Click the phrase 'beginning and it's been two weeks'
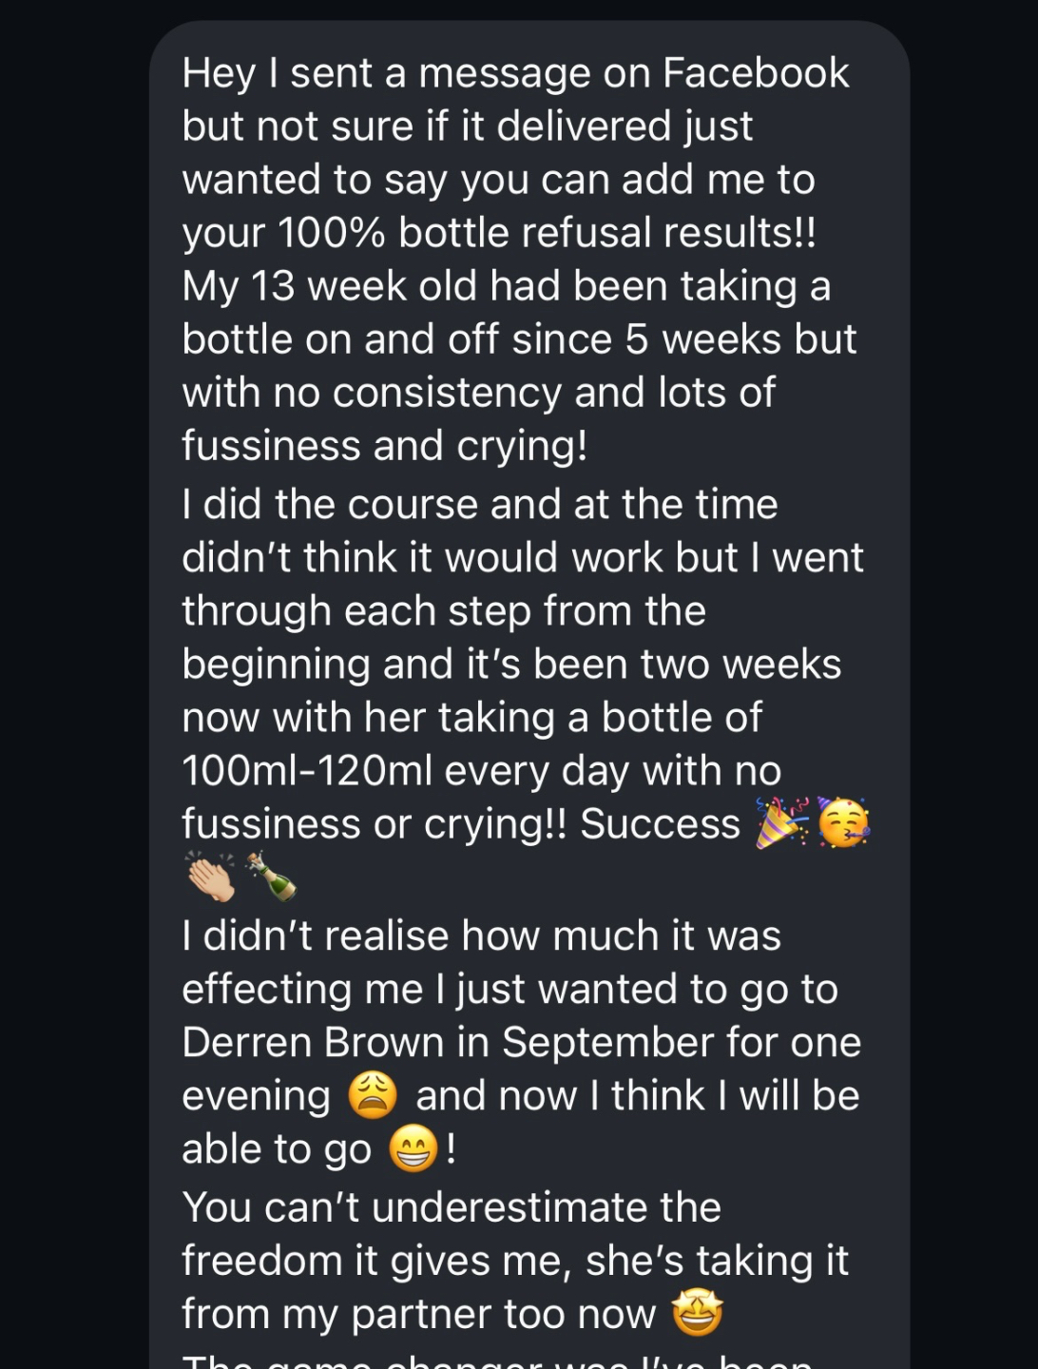 coord(511,665)
